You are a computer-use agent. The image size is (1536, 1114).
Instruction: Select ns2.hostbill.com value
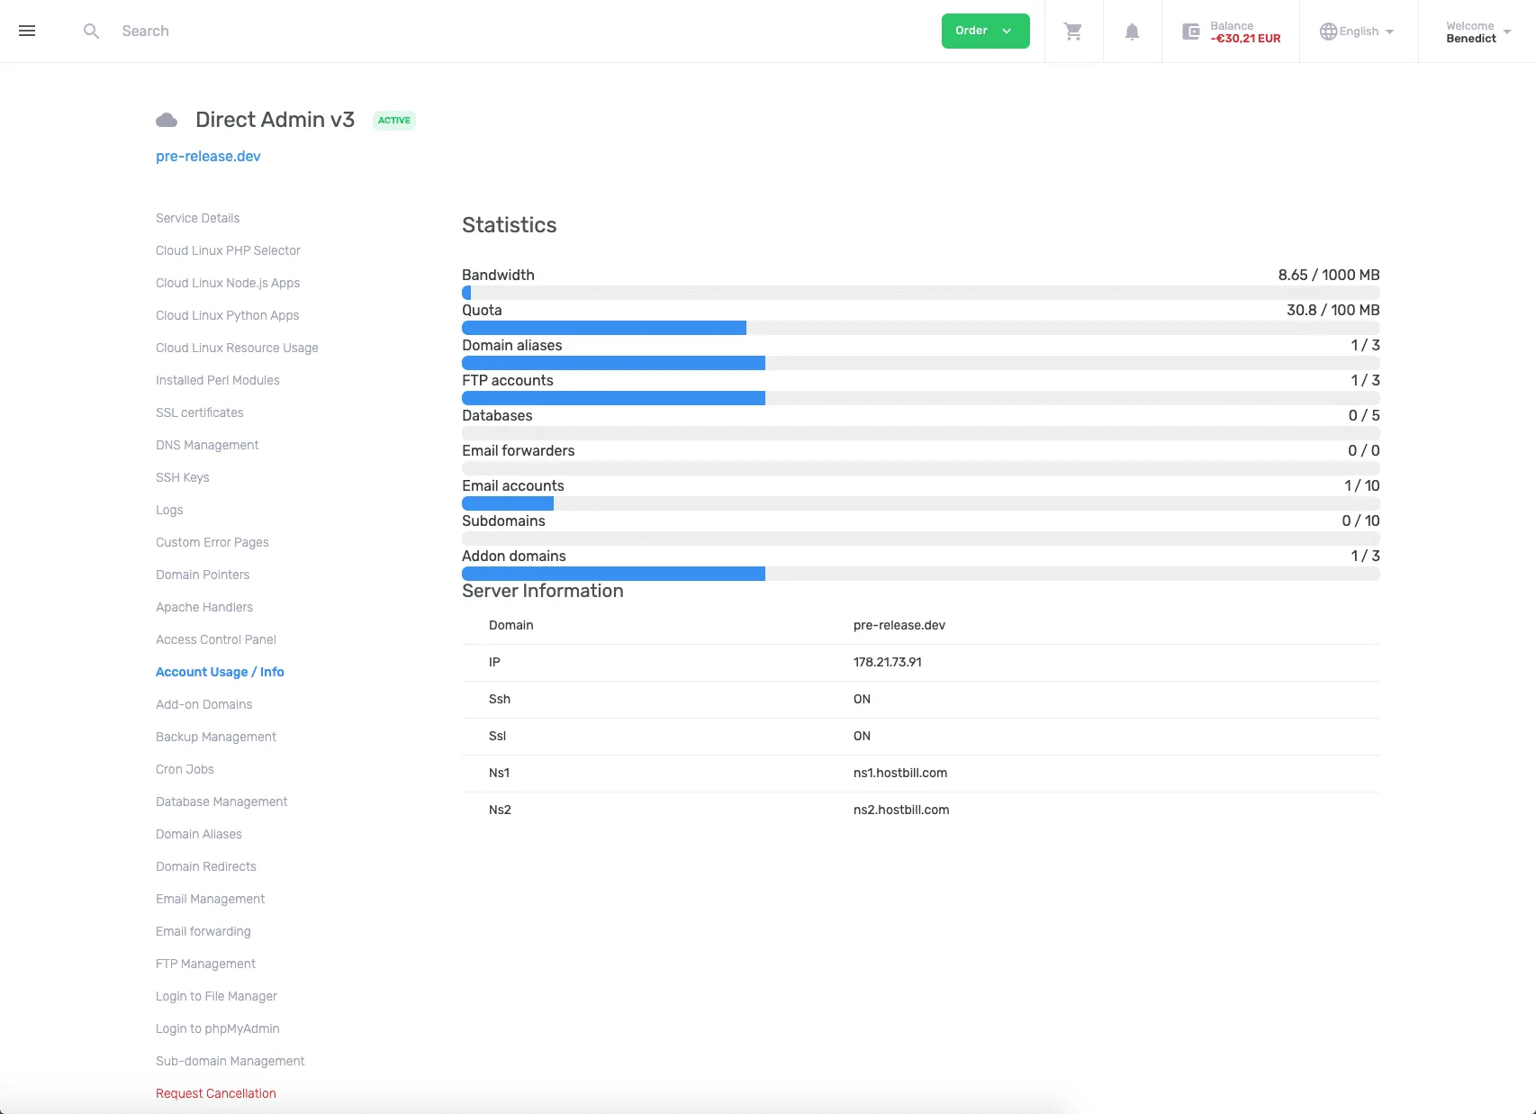point(901,810)
